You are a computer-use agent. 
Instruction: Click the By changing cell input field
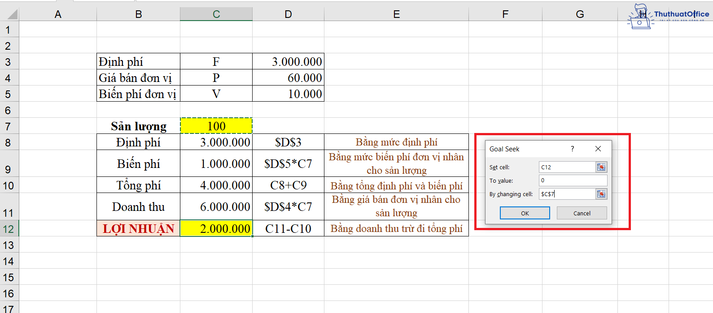567,194
